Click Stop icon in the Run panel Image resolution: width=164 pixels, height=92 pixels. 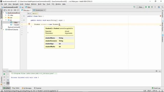point(4,77)
